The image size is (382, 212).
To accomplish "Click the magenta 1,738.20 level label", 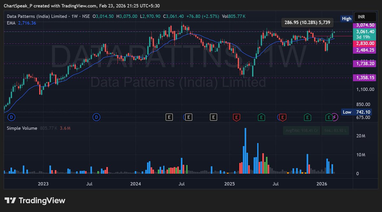I will (365, 64).
